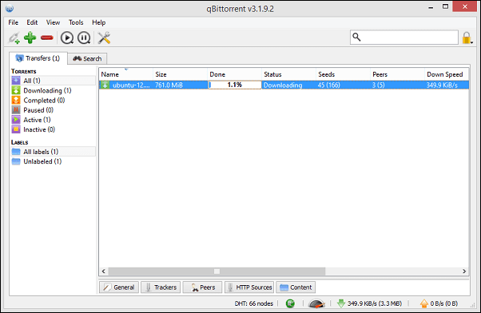Select the All labels (1) entry
Viewport: 481px width, 313px height.
pos(54,152)
